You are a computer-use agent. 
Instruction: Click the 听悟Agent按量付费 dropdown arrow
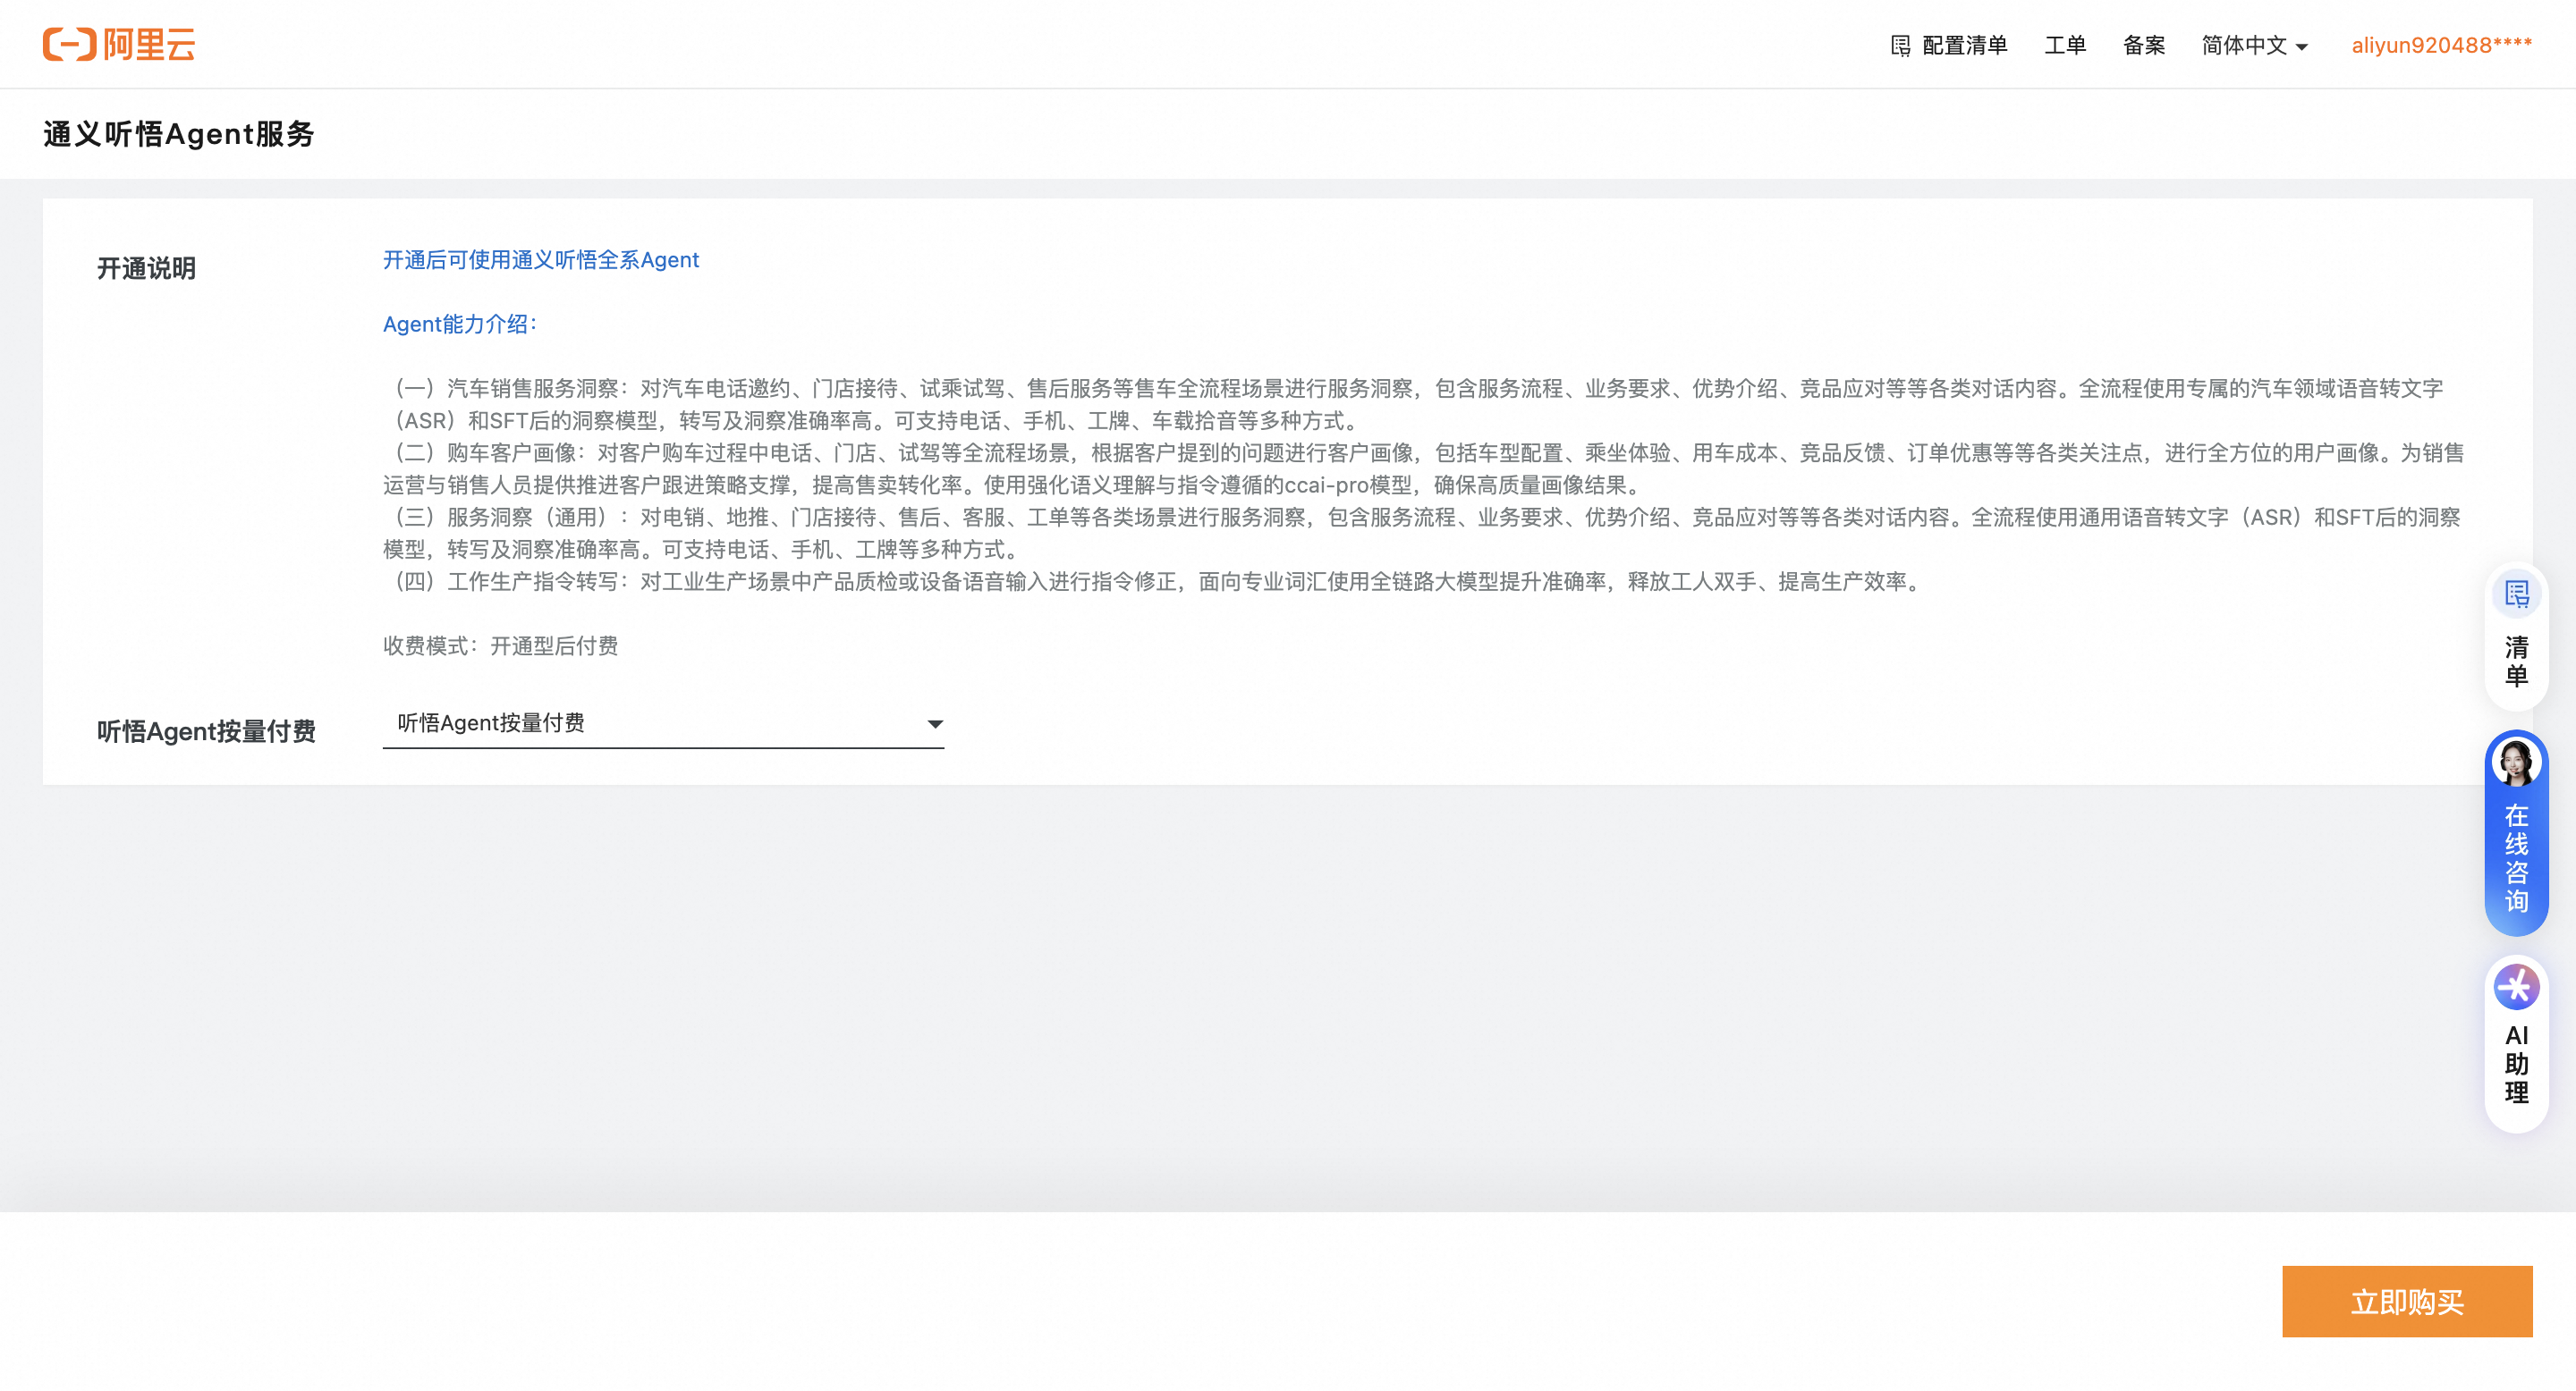[935, 723]
